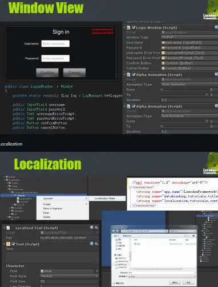Adjust Enter Animation To slider handle
Viewport: 218px width, 287px height.
pos(207,95)
